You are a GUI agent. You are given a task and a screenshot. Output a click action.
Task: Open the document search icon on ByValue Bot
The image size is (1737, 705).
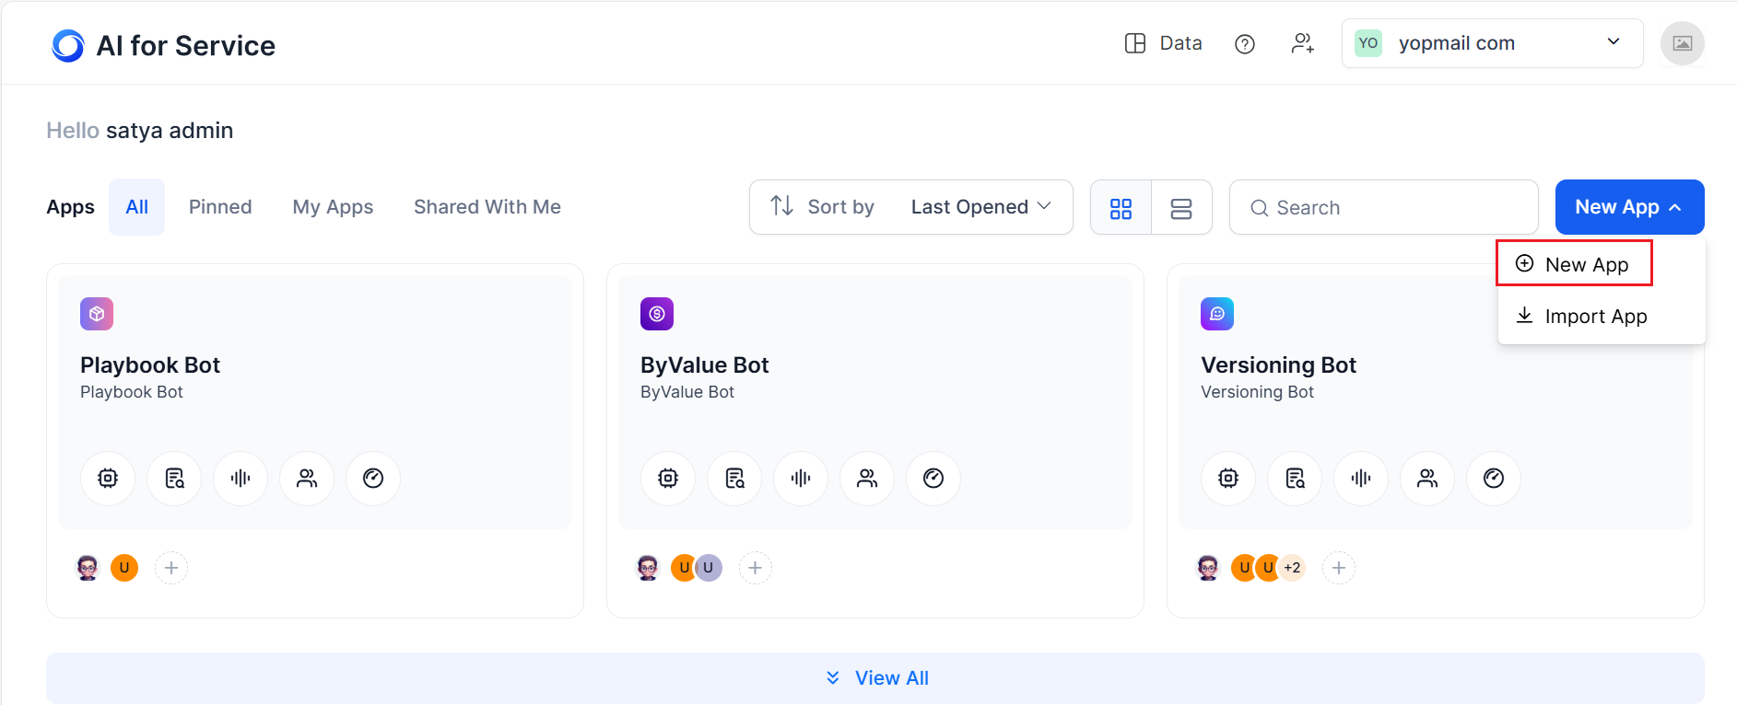[734, 478]
